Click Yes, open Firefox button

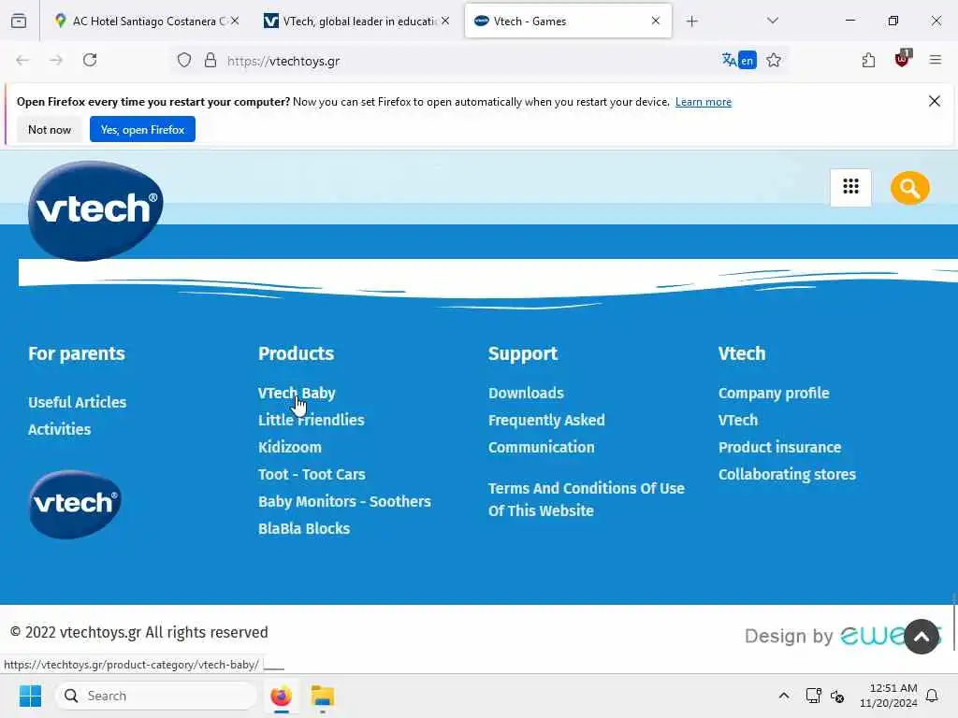(142, 129)
